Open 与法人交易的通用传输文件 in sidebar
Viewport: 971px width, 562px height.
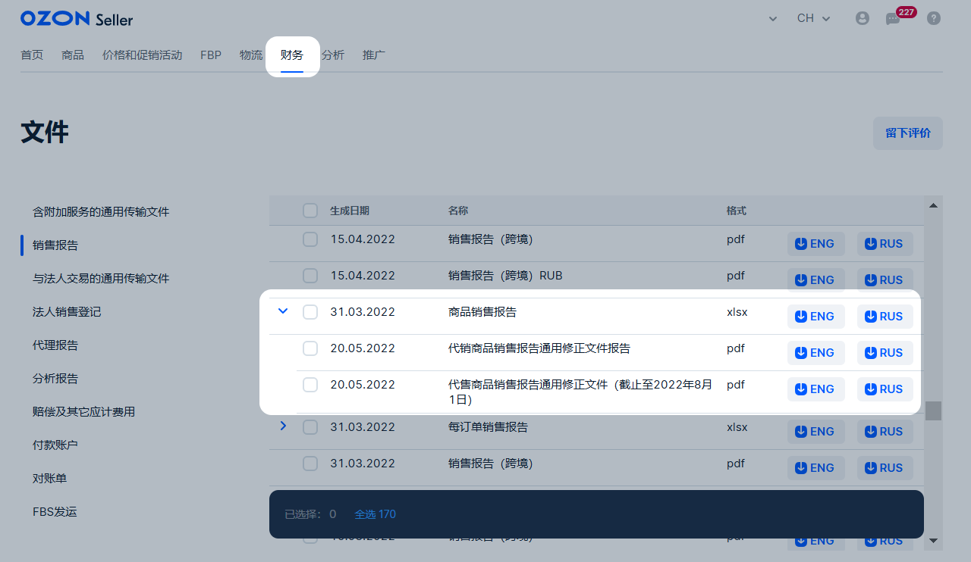click(x=101, y=279)
